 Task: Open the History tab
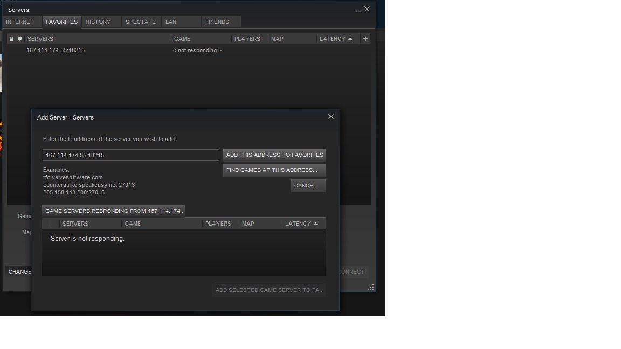tap(101, 22)
